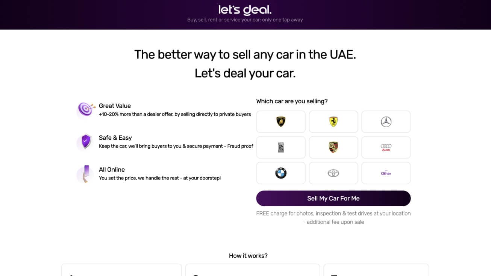Choose the Ferrari logo tile
The width and height of the screenshot is (491, 276).
(333, 122)
